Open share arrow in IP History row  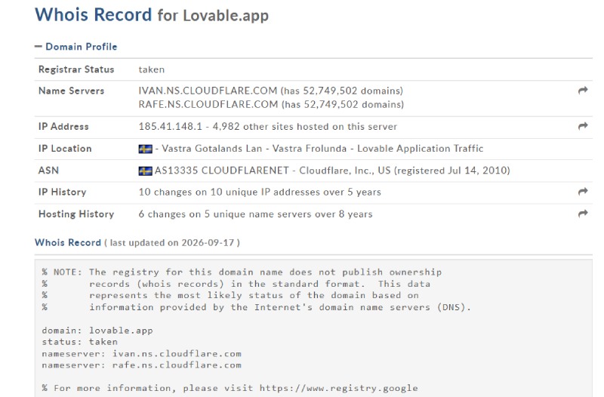click(x=583, y=192)
